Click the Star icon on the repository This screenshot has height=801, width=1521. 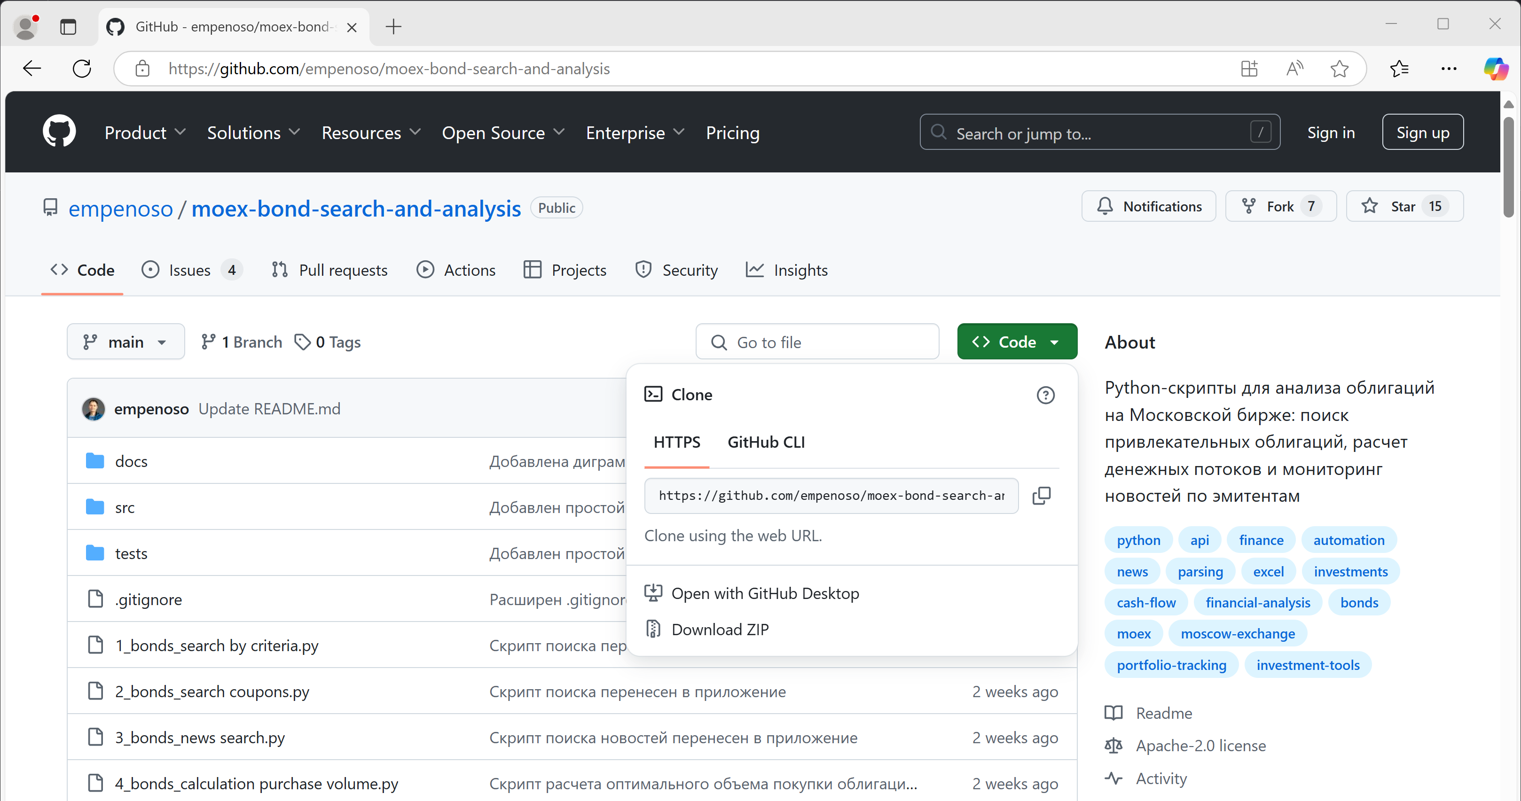tap(1369, 206)
